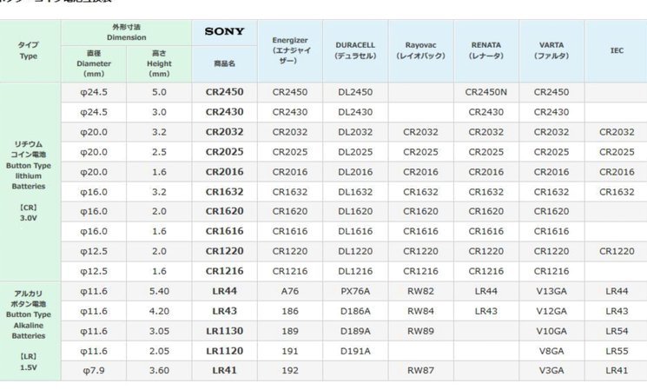Click the DL1616 cell

(355, 232)
